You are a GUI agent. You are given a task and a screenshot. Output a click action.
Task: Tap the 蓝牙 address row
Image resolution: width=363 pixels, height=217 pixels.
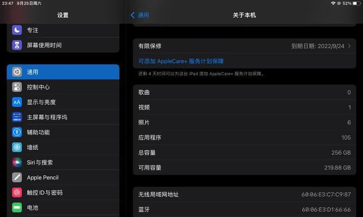(x=244, y=209)
